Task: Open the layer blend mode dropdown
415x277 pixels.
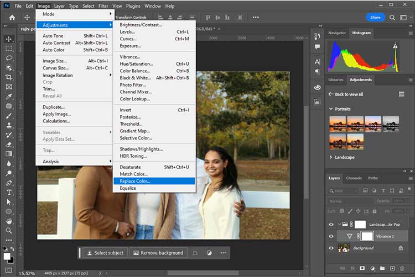Action: pos(351,201)
